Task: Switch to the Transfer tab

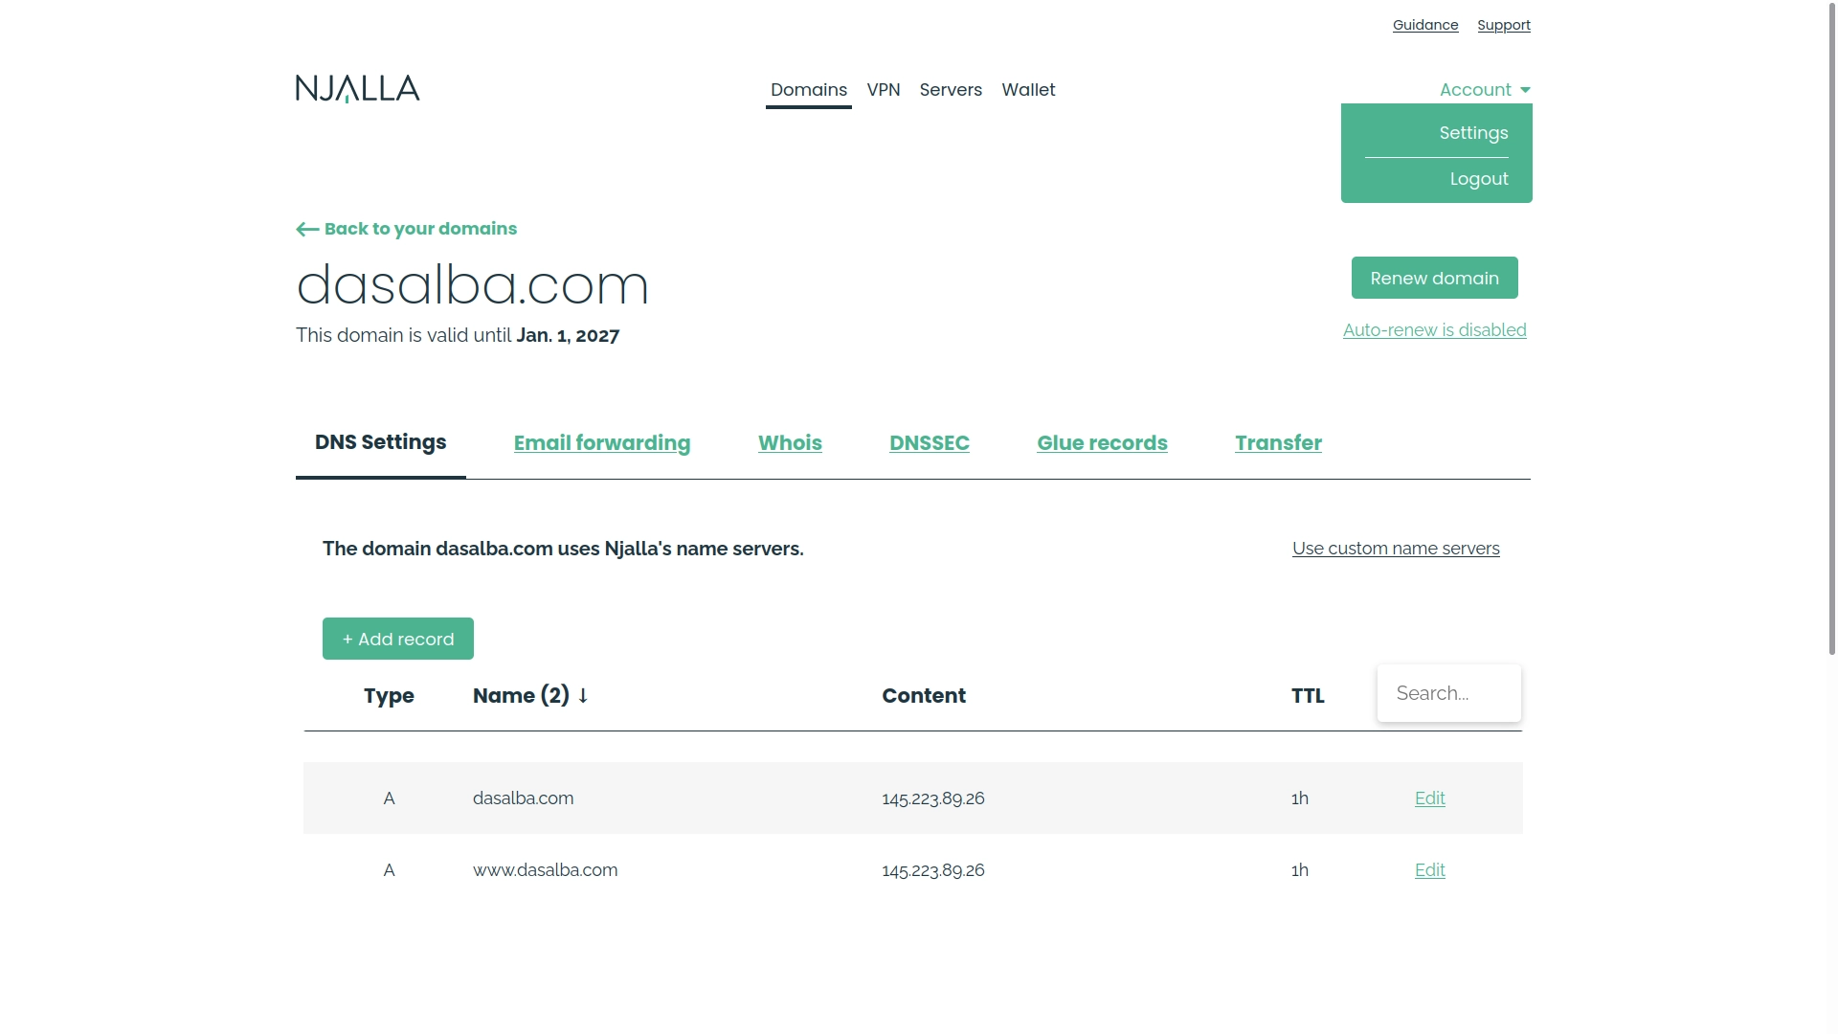Action: coord(1278,442)
